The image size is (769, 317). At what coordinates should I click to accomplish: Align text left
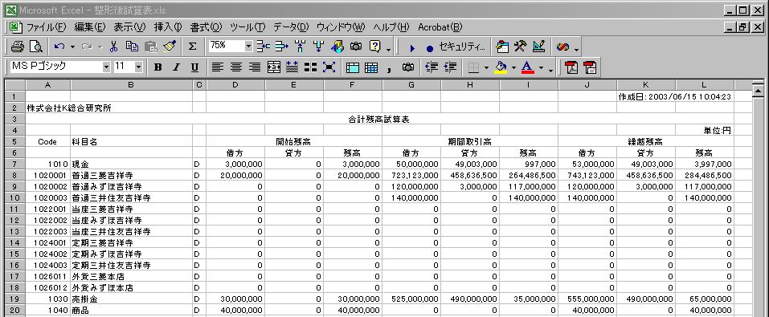click(218, 67)
